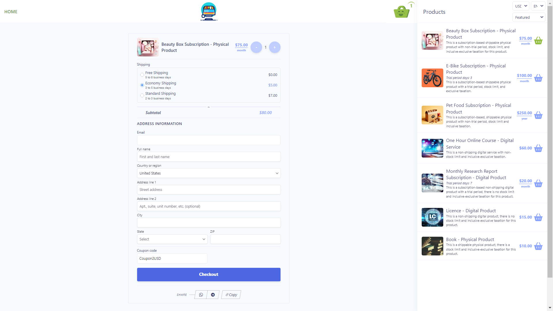Add E-Bike Subscription to basket
The image size is (553, 311).
pyautogui.click(x=538, y=78)
